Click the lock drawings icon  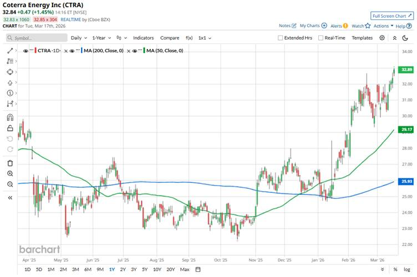coord(10,128)
